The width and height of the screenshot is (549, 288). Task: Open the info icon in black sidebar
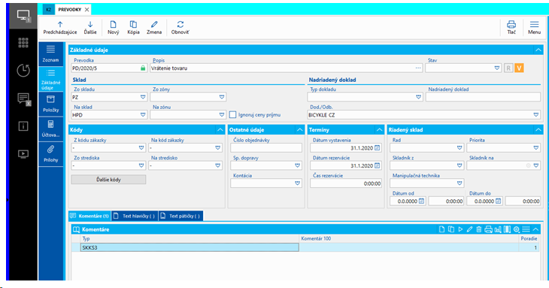point(23,126)
